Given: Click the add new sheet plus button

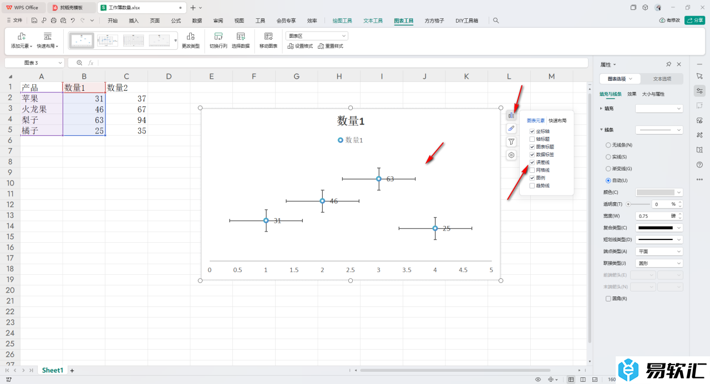Looking at the screenshot, I should pyautogui.click(x=72, y=370).
